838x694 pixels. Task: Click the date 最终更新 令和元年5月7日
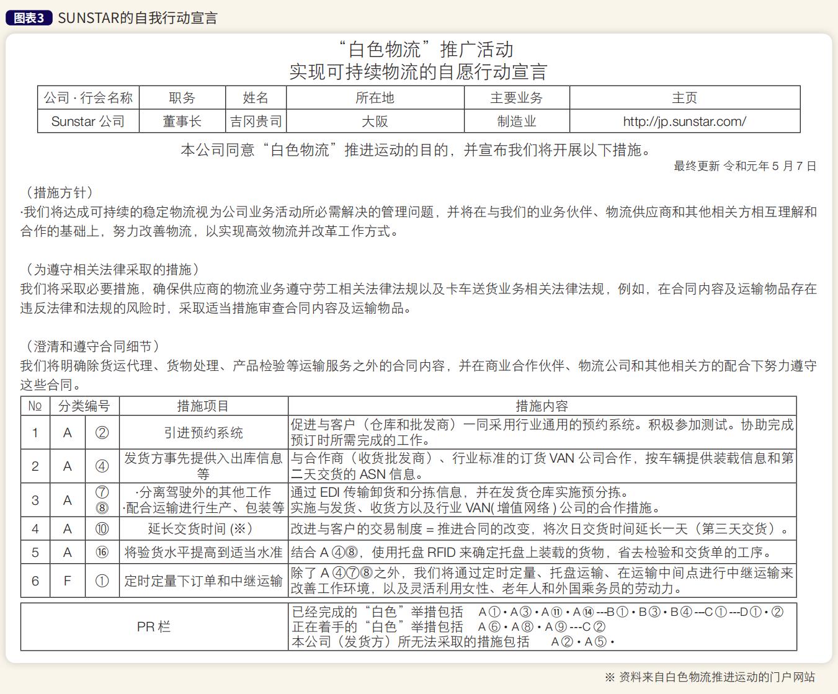point(745,166)
